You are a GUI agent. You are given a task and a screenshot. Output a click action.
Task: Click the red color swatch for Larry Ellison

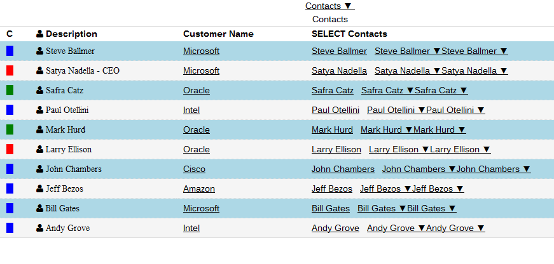point(10,149)
